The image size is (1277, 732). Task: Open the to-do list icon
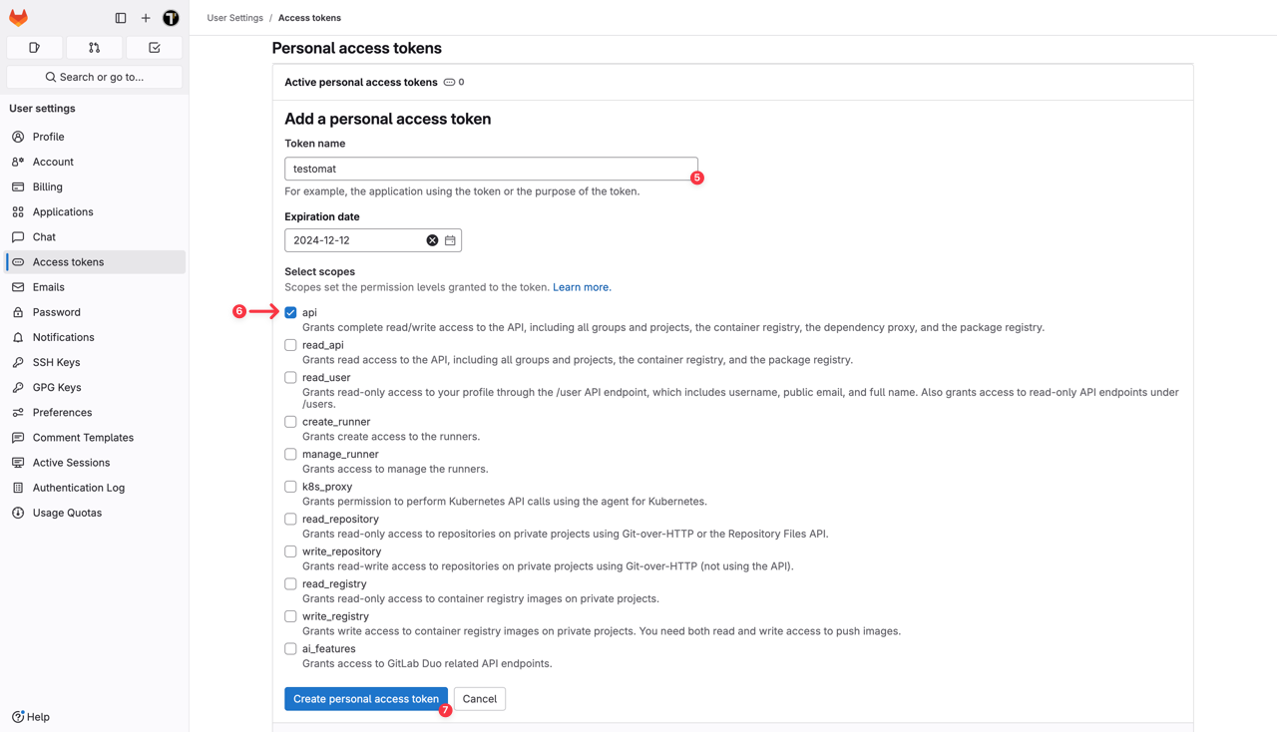(154, 47)
